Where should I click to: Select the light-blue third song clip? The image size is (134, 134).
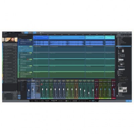pos(95,38)
